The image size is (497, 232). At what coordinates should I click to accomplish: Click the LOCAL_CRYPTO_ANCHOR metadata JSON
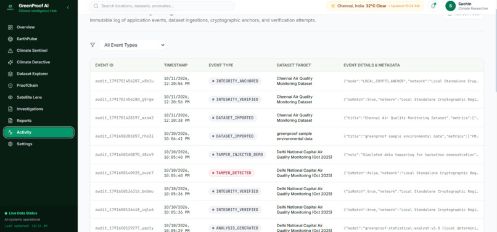click(x=411, y=81)
